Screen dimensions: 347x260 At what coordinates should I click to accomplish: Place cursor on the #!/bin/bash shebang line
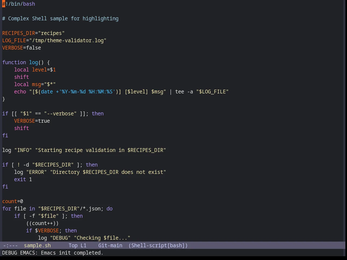coord(19,4)
